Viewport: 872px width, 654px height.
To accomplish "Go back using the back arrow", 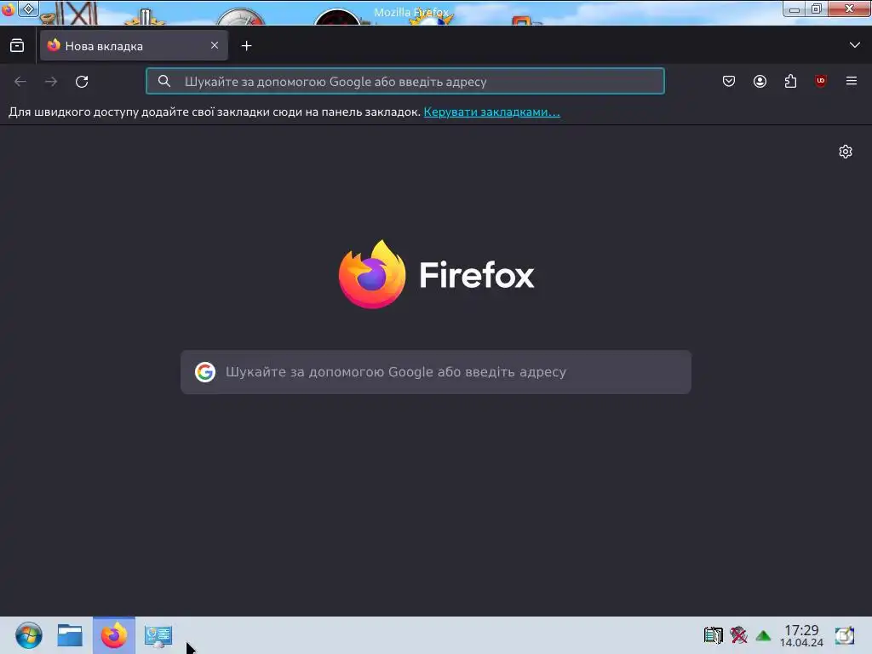I will [20, 82].
